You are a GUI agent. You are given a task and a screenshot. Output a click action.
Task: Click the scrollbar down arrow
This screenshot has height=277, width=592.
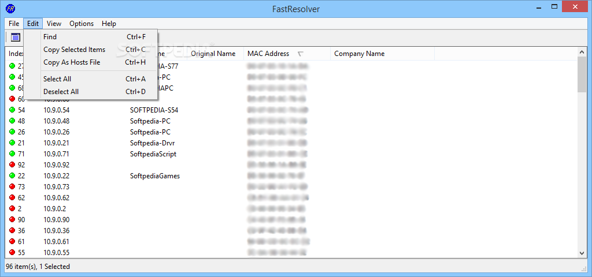pos(582,253)
